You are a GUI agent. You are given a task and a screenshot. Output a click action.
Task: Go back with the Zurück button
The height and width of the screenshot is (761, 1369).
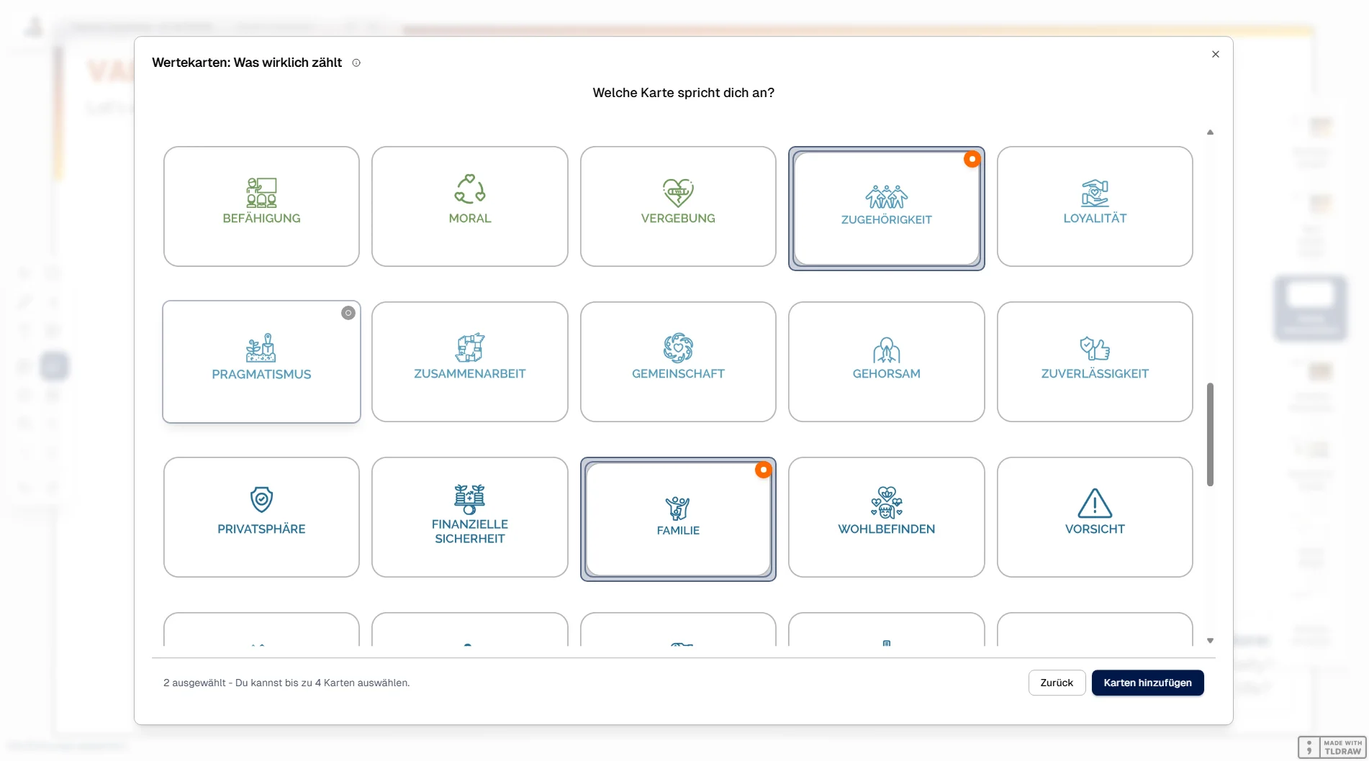coord(1056,683)
